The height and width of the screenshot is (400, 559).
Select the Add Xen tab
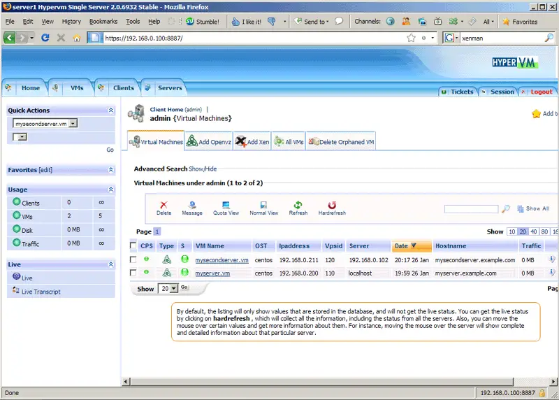[252, 142]
